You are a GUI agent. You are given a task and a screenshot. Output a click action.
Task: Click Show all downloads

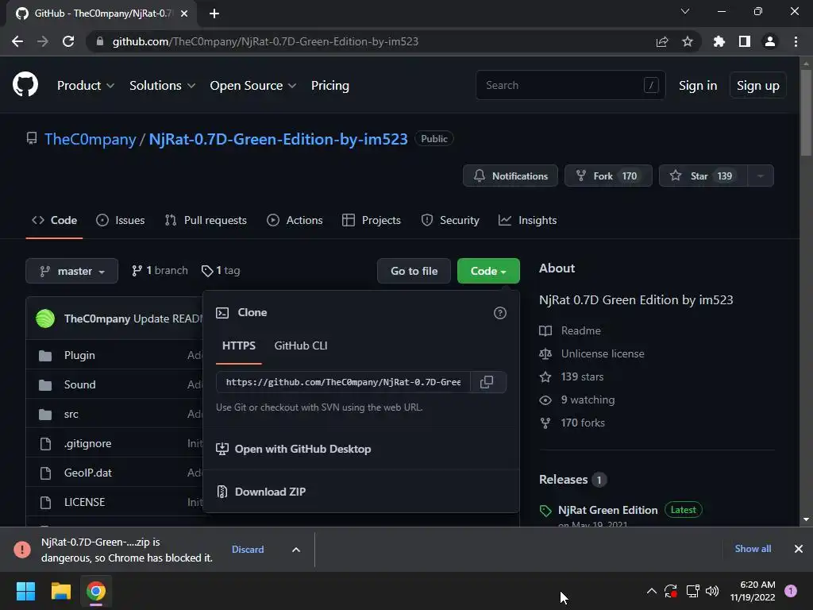click(753, 549)
